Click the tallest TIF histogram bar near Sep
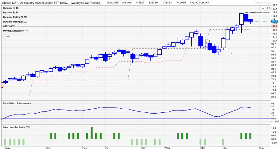 92,133
